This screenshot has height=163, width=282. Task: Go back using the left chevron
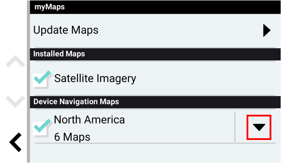click(16, 142)
